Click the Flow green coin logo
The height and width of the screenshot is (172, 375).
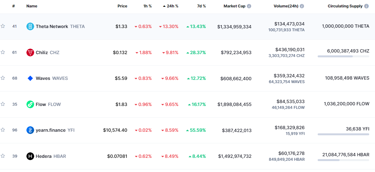(x=30, y=104)
